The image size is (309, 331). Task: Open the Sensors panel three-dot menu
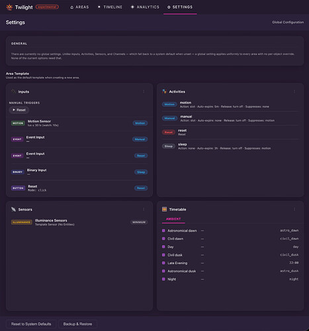pyautogui.click(x=144, y=209)
